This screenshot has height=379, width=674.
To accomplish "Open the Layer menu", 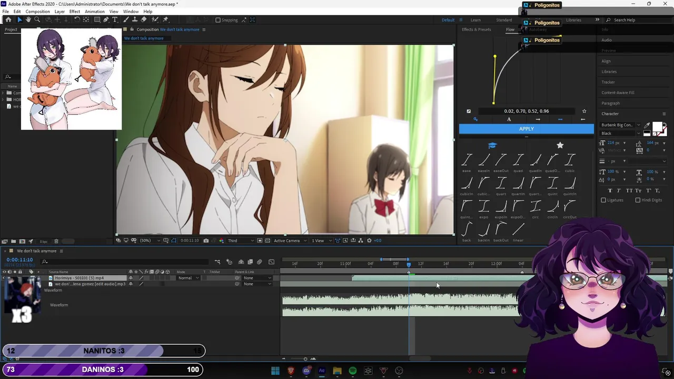I will click(60, 12).
